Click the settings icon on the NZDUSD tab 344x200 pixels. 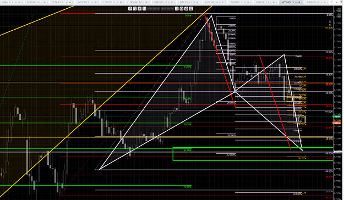point(299,2)
